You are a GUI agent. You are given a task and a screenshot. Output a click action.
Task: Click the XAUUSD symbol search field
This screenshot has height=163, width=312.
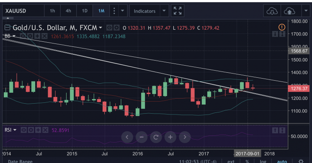[23, 11]
